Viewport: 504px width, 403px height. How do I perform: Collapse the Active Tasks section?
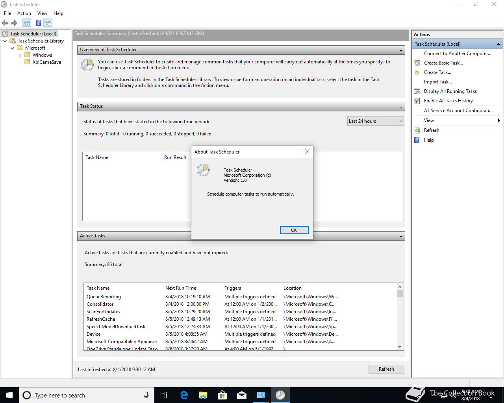(x=401, y=236)
